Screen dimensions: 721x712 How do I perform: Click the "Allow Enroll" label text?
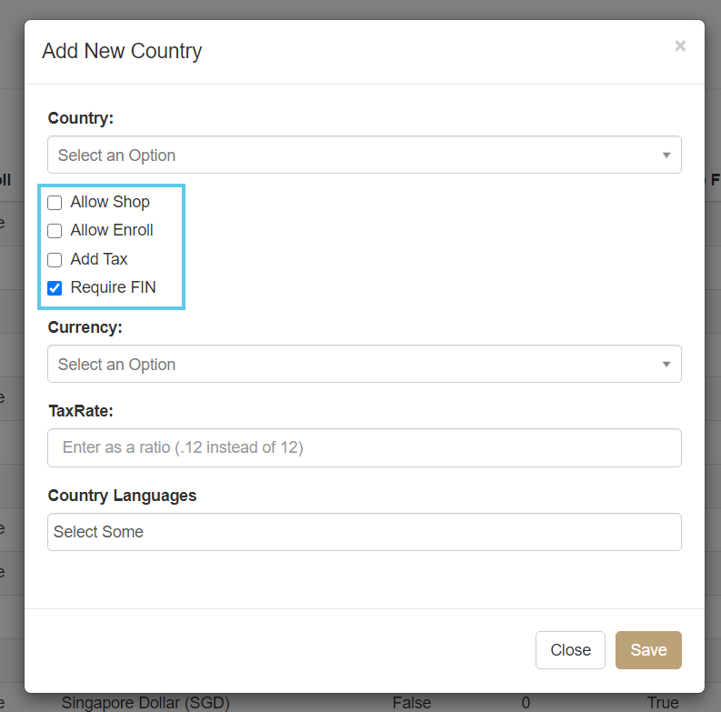[112, 230]
